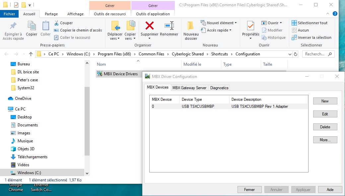Open the recent locations dropdown arrow
This screenshot has width=345, height=196.
coord(24,54)
